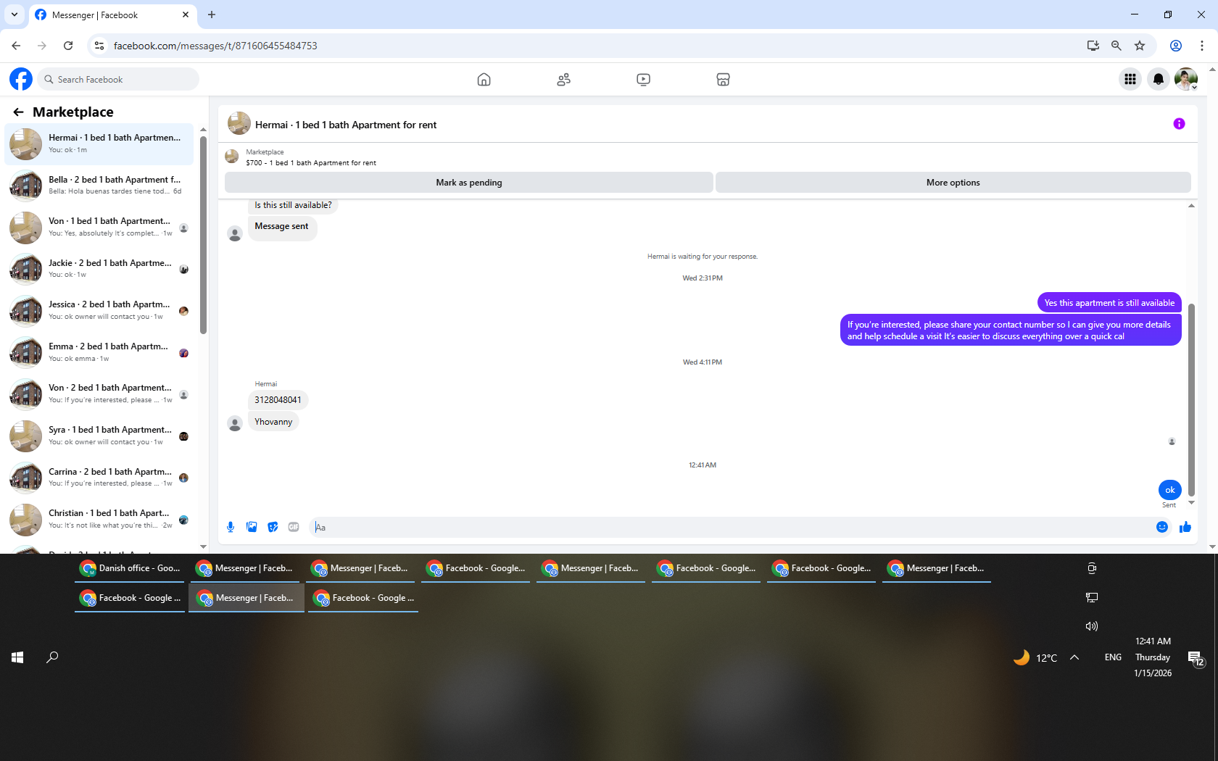Open conversation information purple icon

coord(1179,124)
